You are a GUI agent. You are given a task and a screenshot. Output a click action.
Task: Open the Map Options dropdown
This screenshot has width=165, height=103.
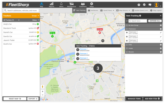(123, 10)
